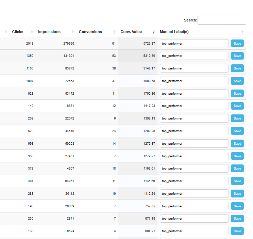Click the sort arrows for Manual Label(s) column

pyautogui.click(x=242, y=32)
